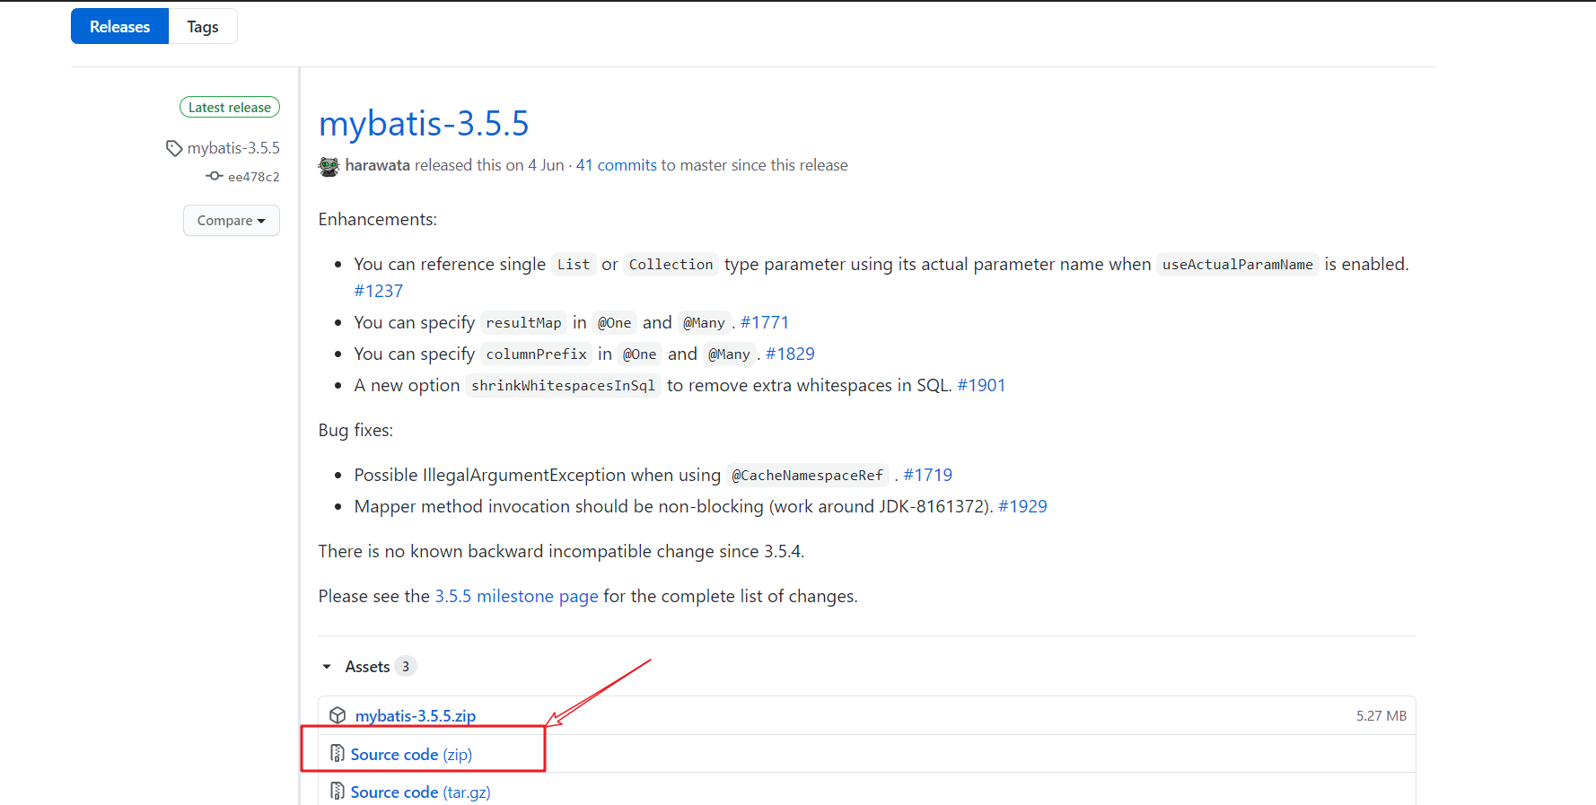1596x805 pixels.
Task: Click the Enhancements: heading
Action: point(378,219)
